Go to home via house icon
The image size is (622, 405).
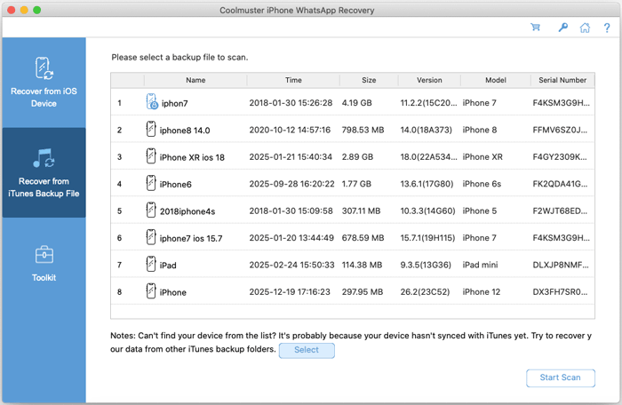(585, 28)
